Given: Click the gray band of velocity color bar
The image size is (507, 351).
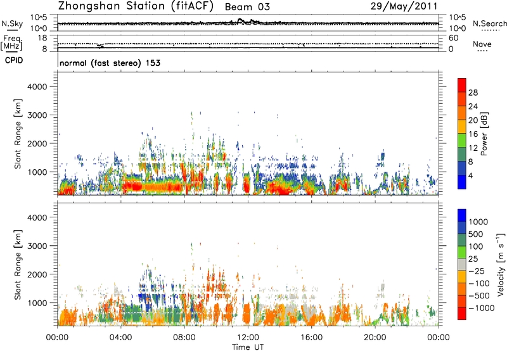Looking at the screenshot, I should [x=462, y=264].
